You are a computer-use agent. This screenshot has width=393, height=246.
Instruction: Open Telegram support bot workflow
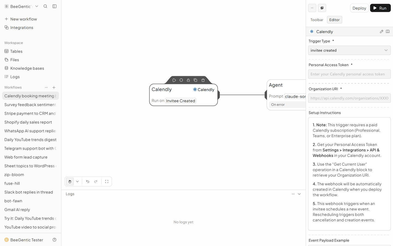pos(31,148)
